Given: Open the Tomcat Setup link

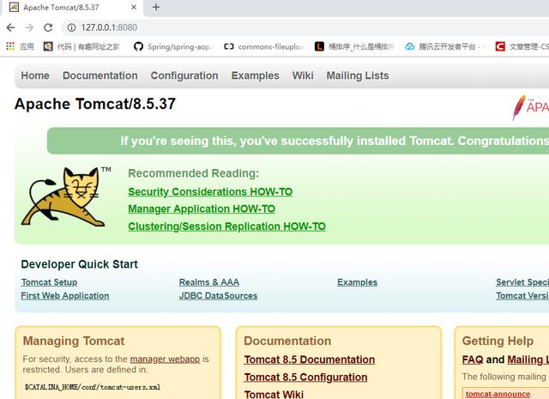Looking at the screenshot, I should tap(49, 282).
